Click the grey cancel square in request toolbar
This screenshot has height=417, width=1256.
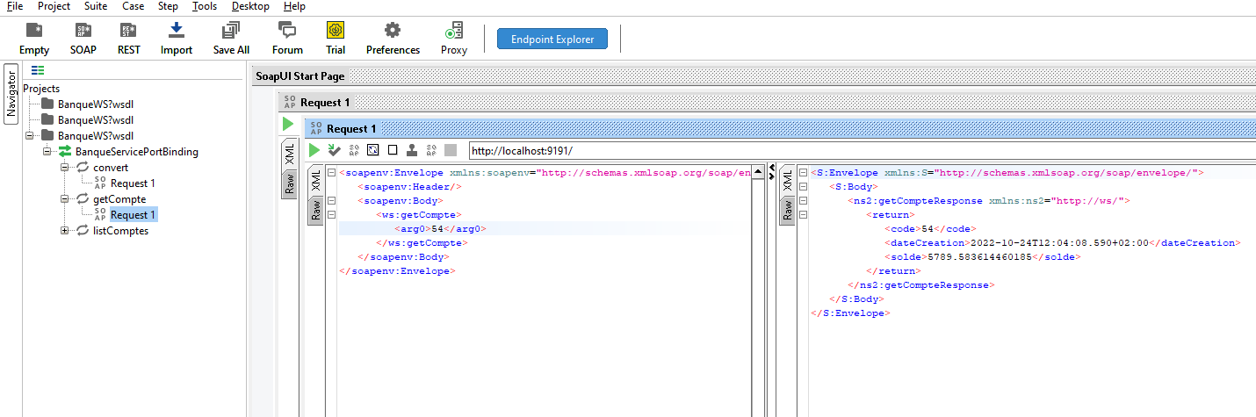[x=451, y=150]
